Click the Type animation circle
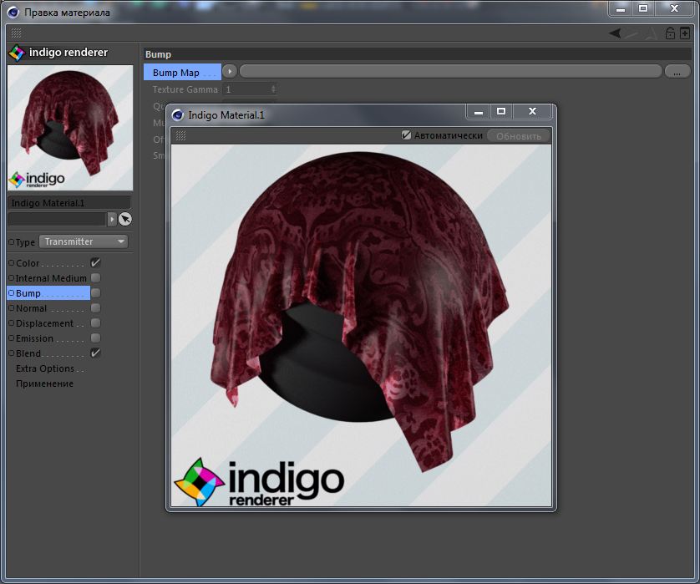Screen dimensions: 700x584 (12, 242)
